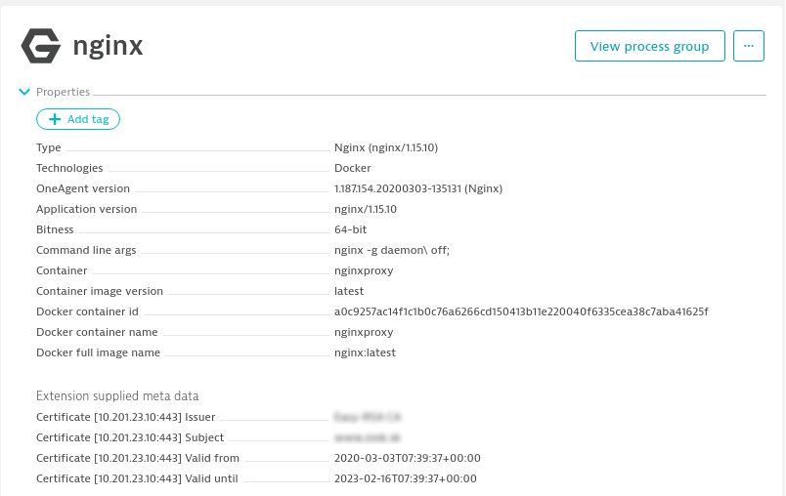Select the Certificate Valid from date value
This screenshot has height=496, width=786.
click(407, 458)
